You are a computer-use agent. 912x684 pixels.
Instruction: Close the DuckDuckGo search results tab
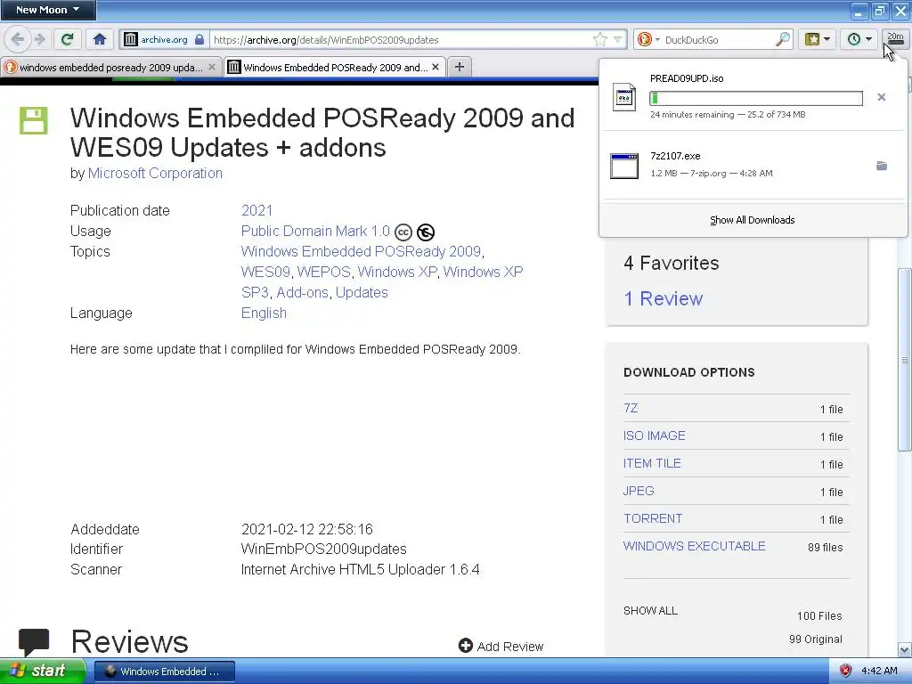212,68
